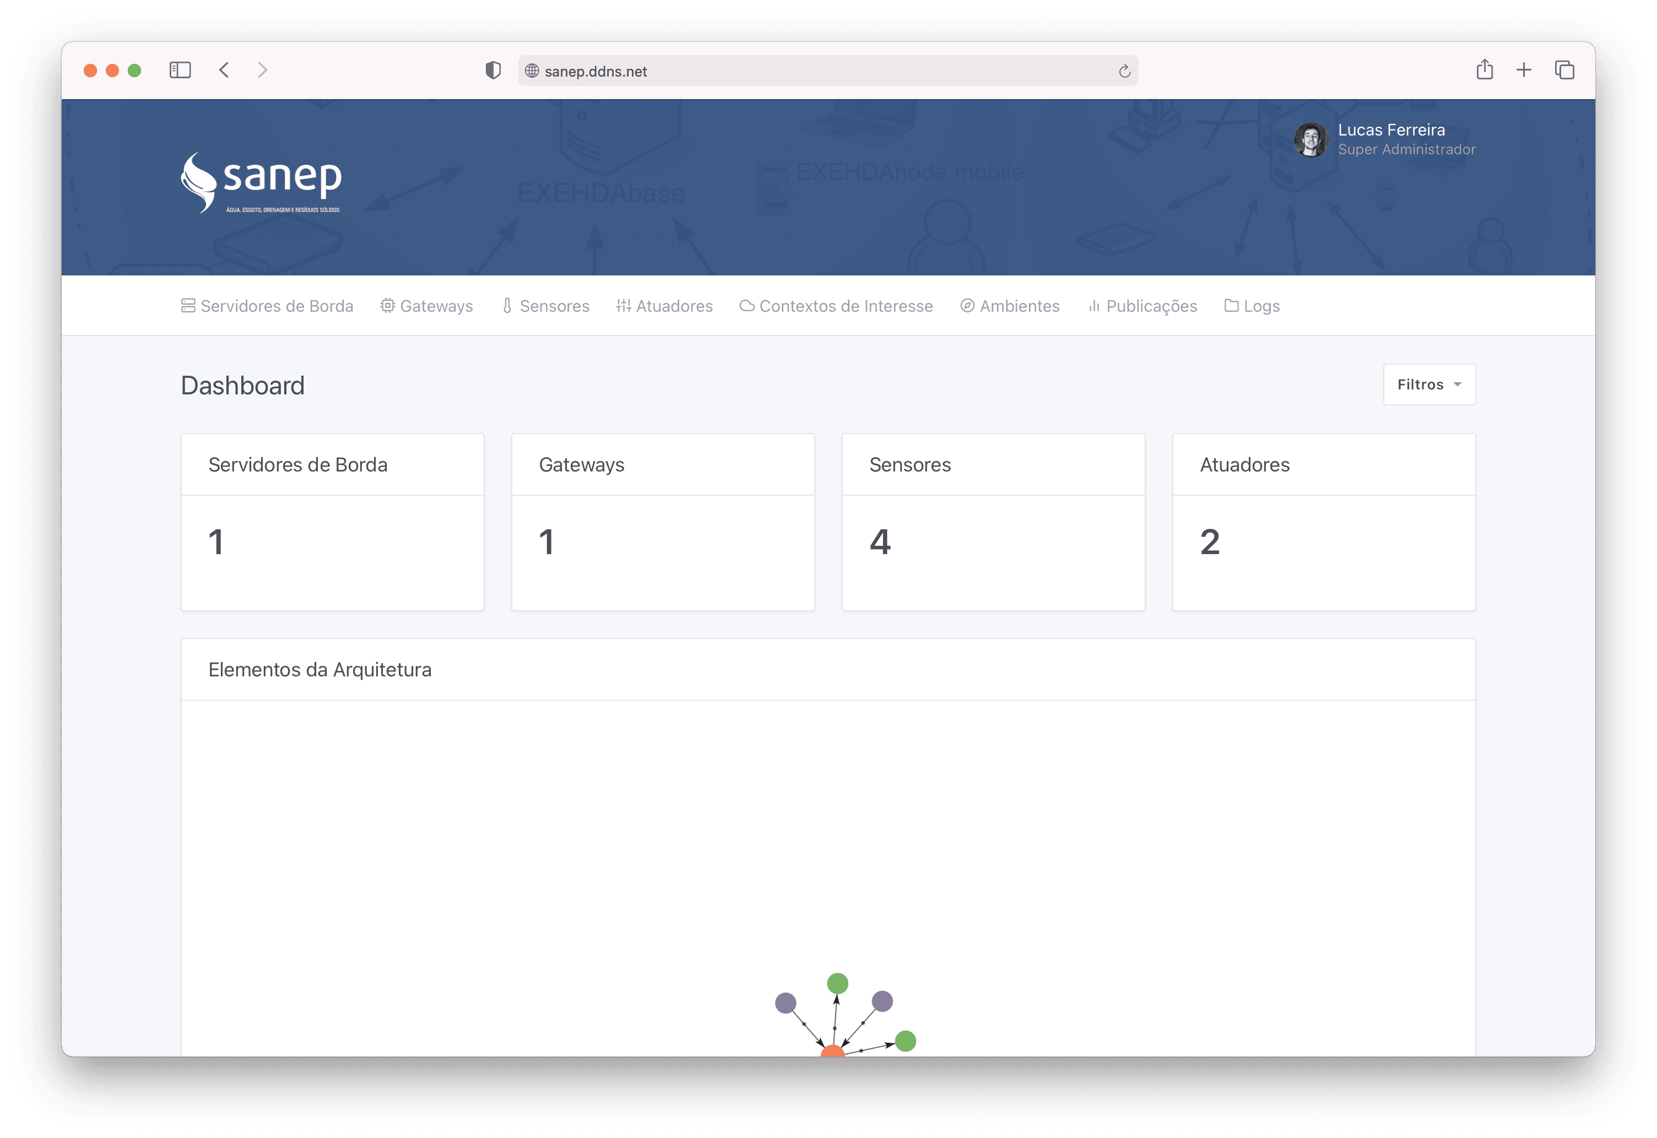The height and width of the screenshot is (1138, 1657).
Task: Expand the Filtros dropdown
Action: 1429,384
